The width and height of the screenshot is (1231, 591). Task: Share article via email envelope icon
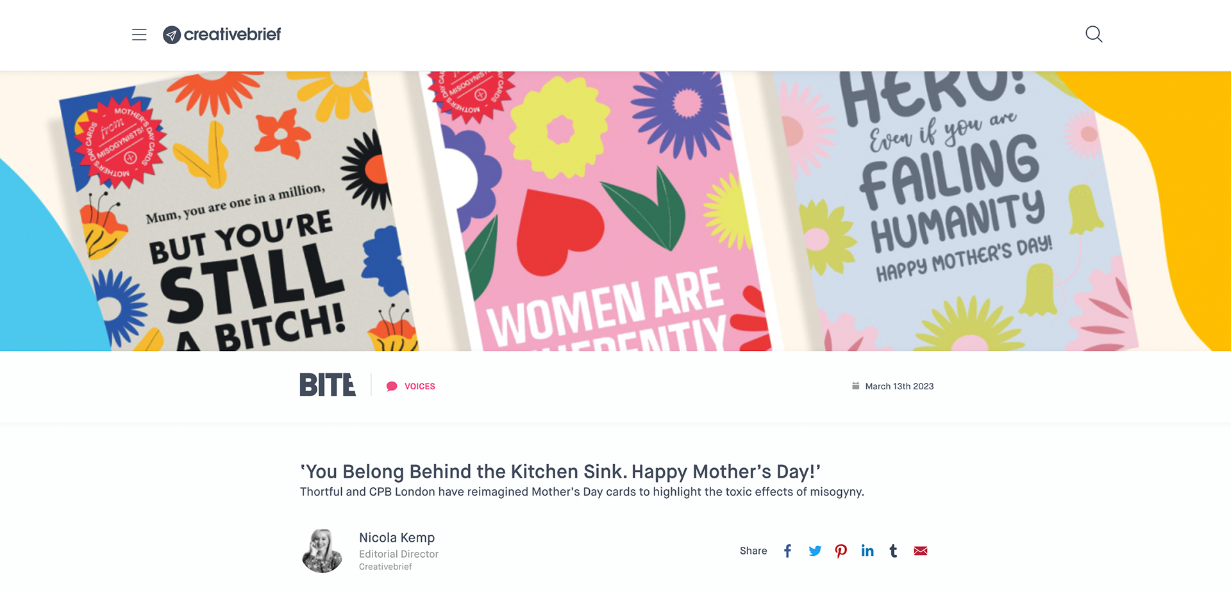coord(921,551)
